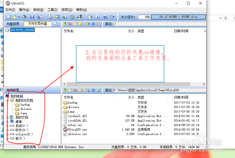Click the local path field showing C:\Users
This screenshot has width=235, height=158.
click(x=160, y=90)
